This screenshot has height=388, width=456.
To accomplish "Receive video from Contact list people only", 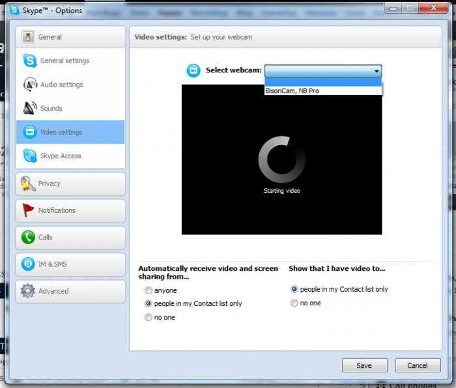I will point(193,304).
